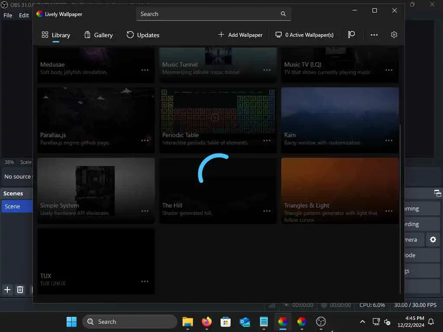443x332 pixels.
Task: Click the Medusae wallpaper title
Action: [52, 64]
